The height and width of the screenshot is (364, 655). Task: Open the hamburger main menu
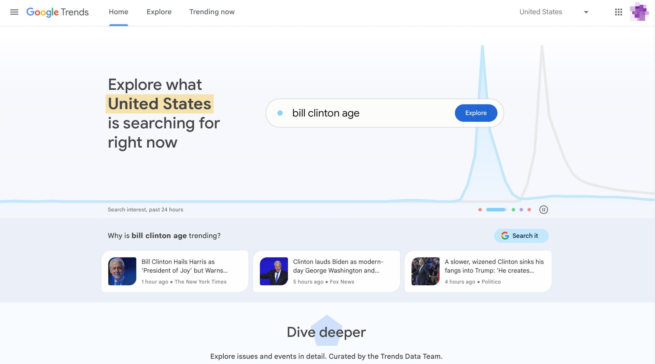tap(14, 12)
